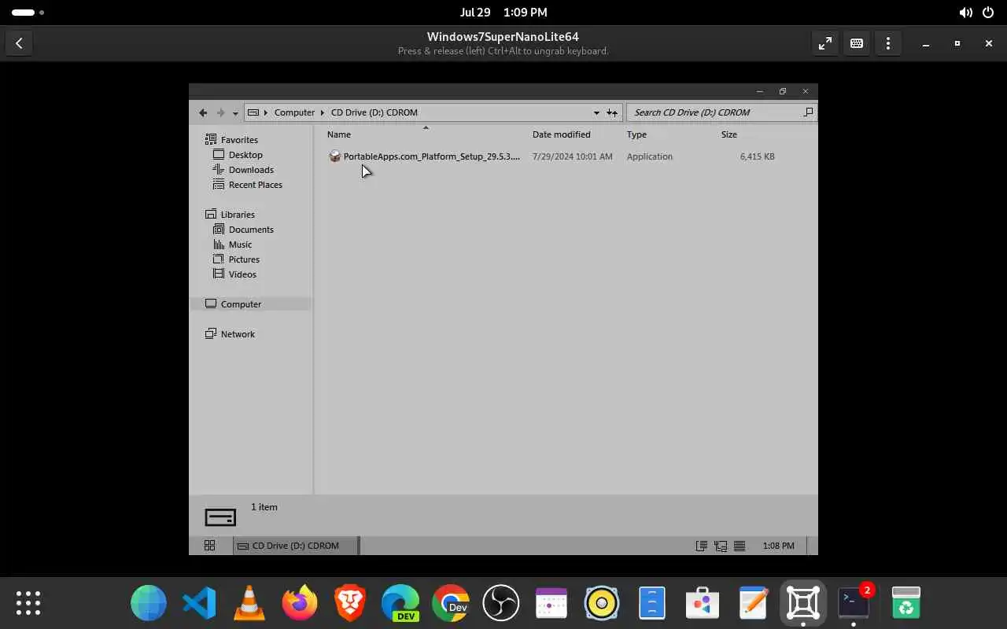Select Libraries in the navigation pane
The height and width of the screenshot is (629, 1007).
point(238,215)
